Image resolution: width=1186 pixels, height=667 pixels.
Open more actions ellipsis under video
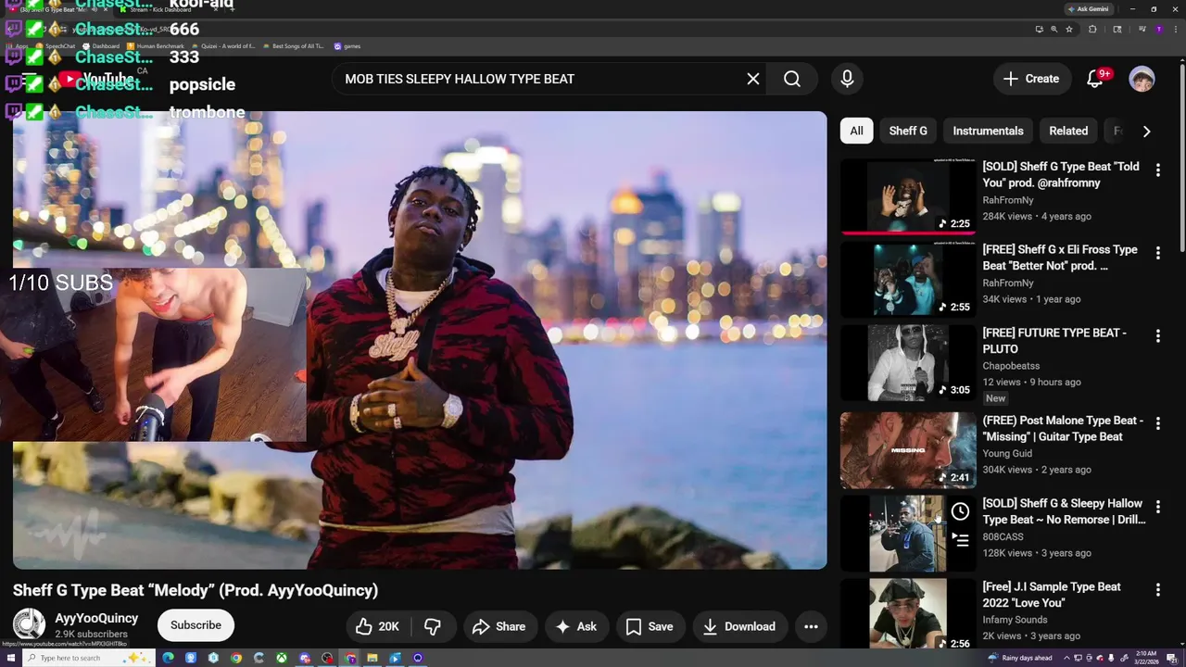811,626
